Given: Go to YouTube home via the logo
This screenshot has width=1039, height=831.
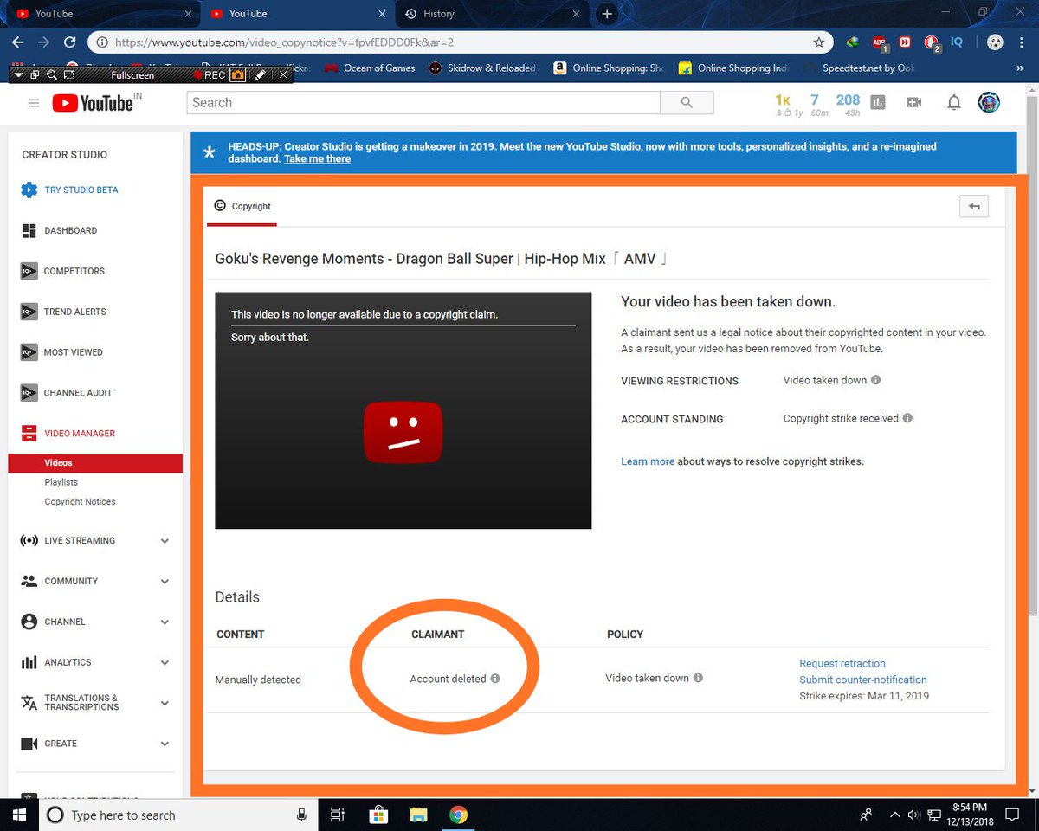Looking at the screenshot, I should point(93,103).
